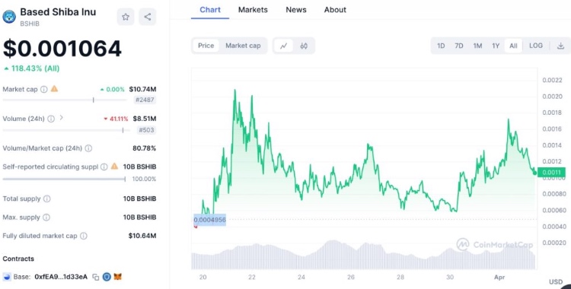
Task: Switch to the candlestick chart icon
Action: pos(304,46)
